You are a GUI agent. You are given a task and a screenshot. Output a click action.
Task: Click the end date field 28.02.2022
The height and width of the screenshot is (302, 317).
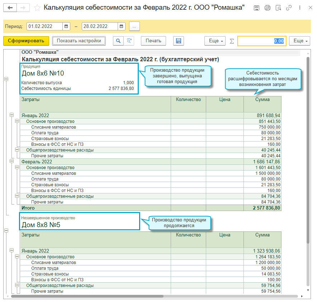pos(100,26)
